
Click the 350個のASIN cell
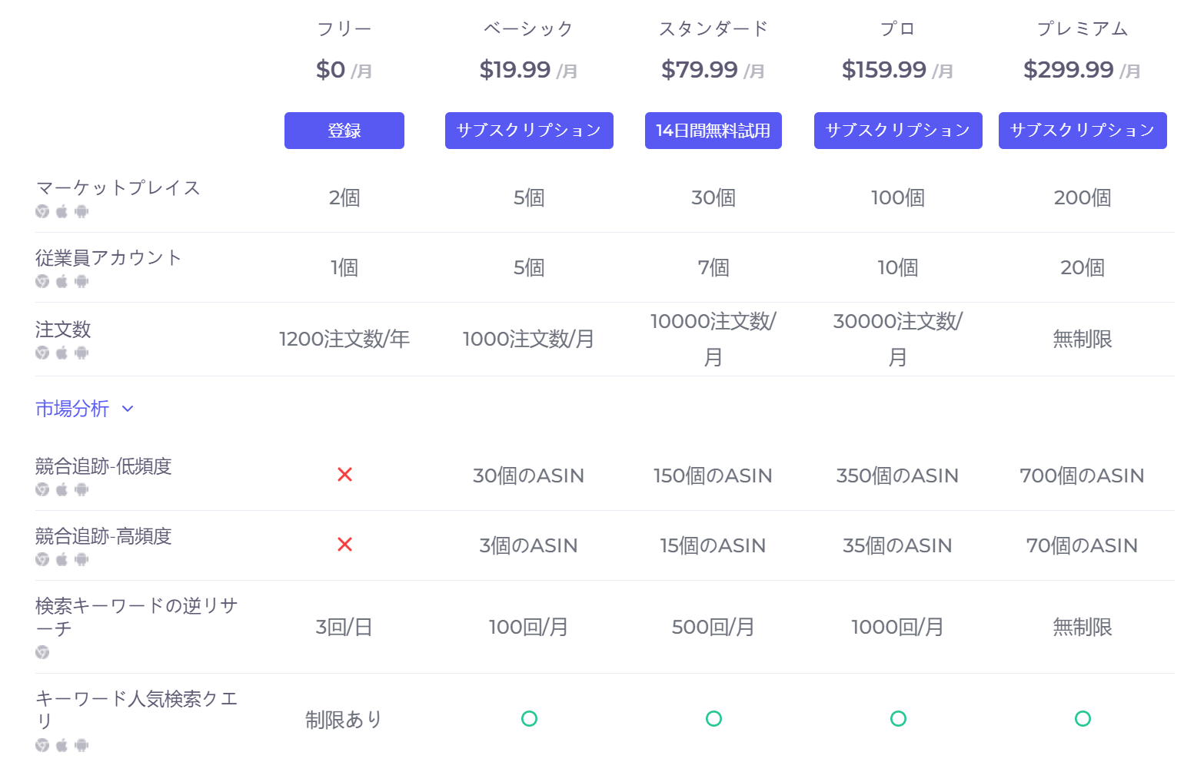(x=898, y=475)
